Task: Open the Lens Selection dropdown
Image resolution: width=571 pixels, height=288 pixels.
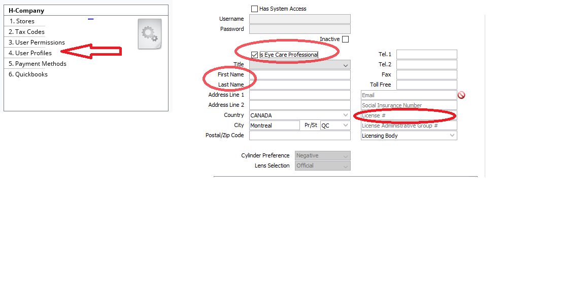Action: click(345, 166)
